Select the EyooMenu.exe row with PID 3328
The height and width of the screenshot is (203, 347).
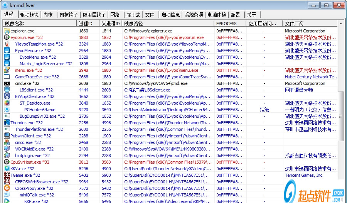tap(170, 57)
